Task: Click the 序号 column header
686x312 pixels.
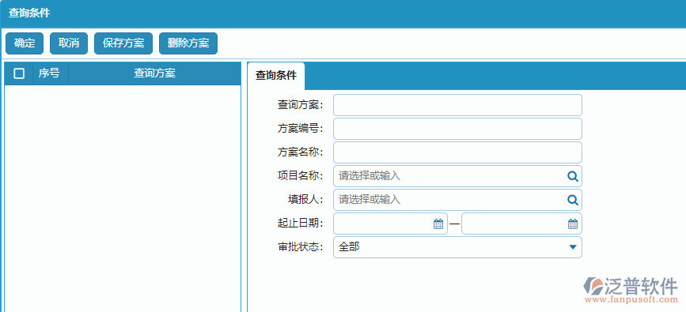Action: coord(51,73)
